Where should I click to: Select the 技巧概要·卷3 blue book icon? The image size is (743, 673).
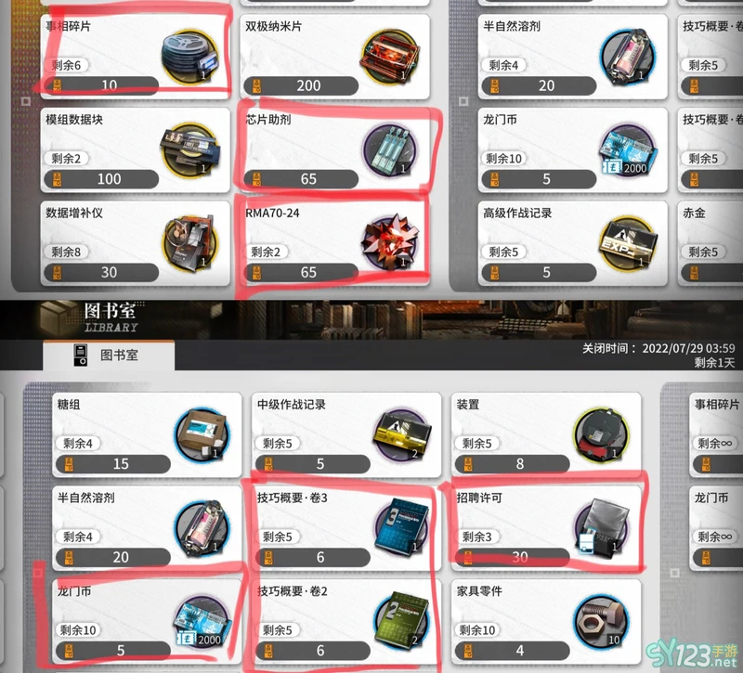point(402,526)
